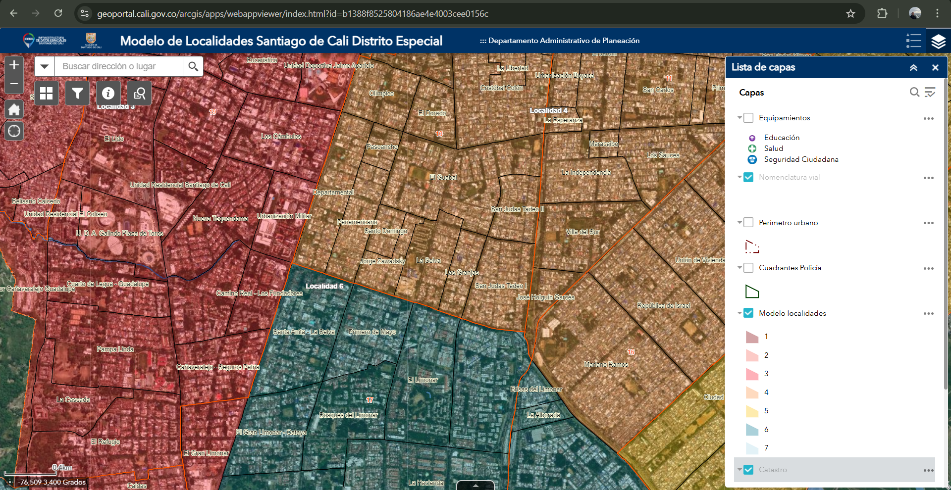Image resolution: width=951 pixels, height=490 pixels.
Task: Open the basemap gallery widget
Action: 46,93
